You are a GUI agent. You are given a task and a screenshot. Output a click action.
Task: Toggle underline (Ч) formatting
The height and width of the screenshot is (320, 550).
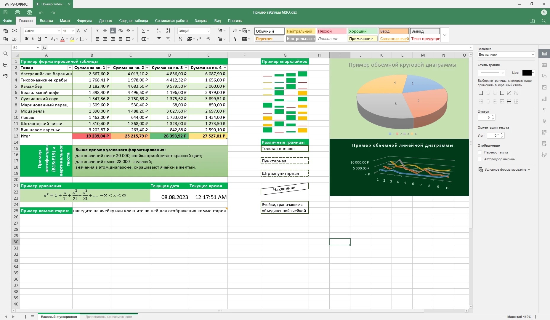tap(39, 39)
